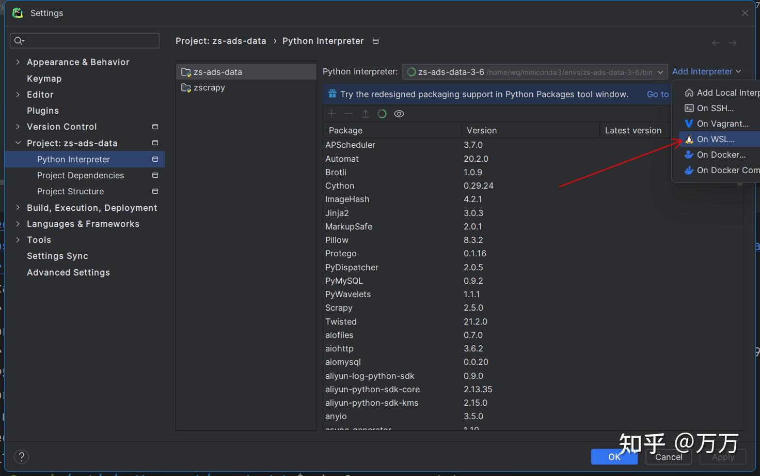Image resolution: width=760 pixels, height=476 pixels.
Task: Select the aiohttp package row
Action: 533,348
